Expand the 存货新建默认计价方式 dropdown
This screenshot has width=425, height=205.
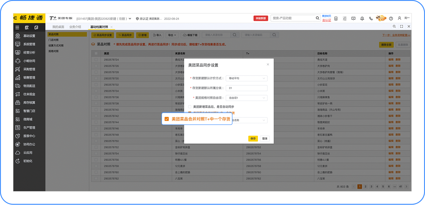(246, 78)
